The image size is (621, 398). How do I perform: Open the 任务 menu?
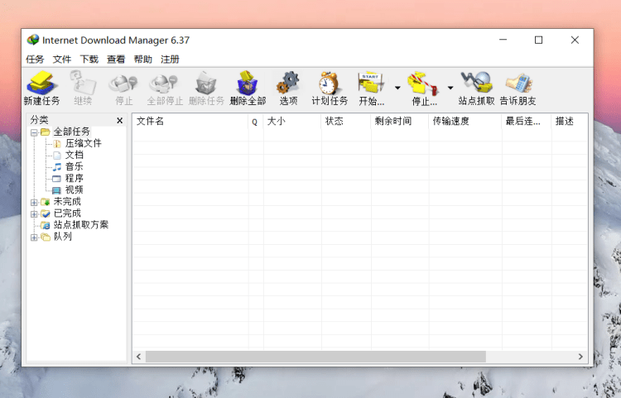pos(35,60)
